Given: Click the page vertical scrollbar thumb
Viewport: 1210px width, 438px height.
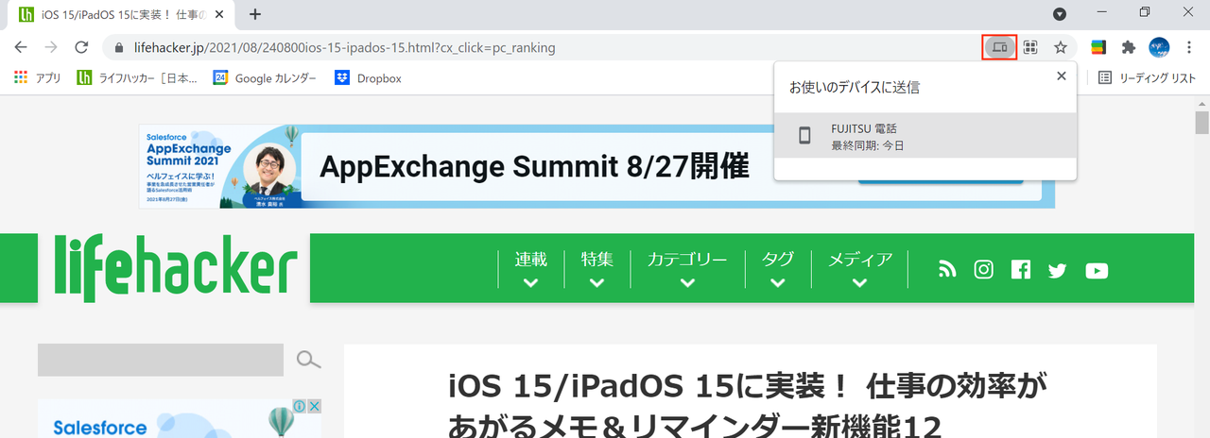Looking at the screenshot, I should coord(1201,123).
